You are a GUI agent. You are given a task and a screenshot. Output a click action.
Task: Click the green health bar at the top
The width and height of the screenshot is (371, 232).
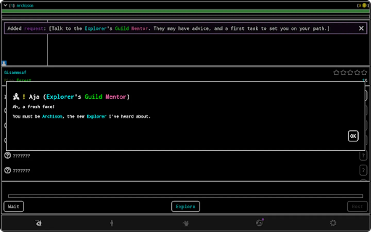(185, 11)
